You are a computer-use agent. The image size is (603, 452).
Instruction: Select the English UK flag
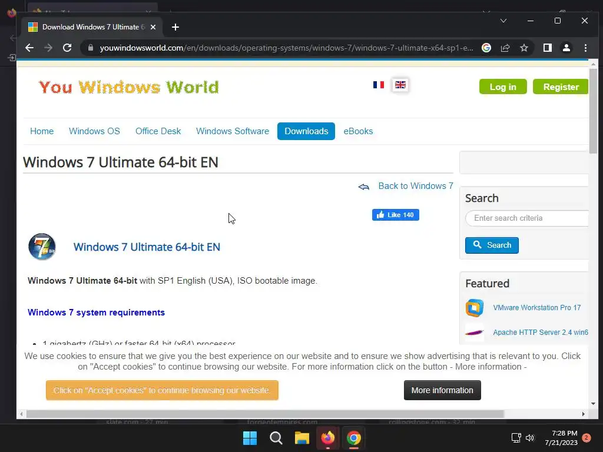[400, 85]
